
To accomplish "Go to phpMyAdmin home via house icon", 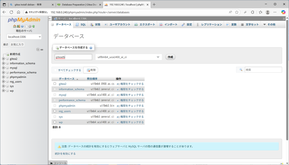I will (x=15, y=26).
